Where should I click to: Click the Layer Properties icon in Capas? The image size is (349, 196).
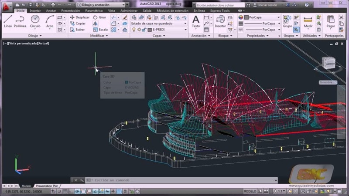click(x=134, y=17)
